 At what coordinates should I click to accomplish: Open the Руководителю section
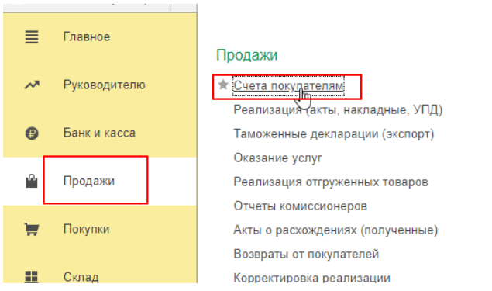(104, 85)
